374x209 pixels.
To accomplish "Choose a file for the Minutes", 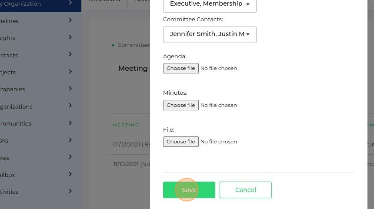I will [181, 105].
